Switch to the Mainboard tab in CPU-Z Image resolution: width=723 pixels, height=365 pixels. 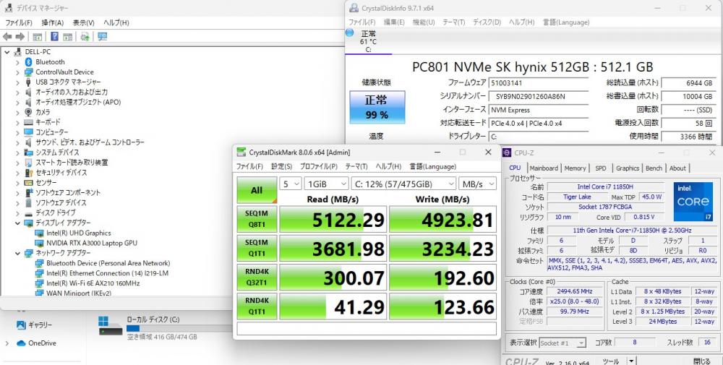click(544, 168)
